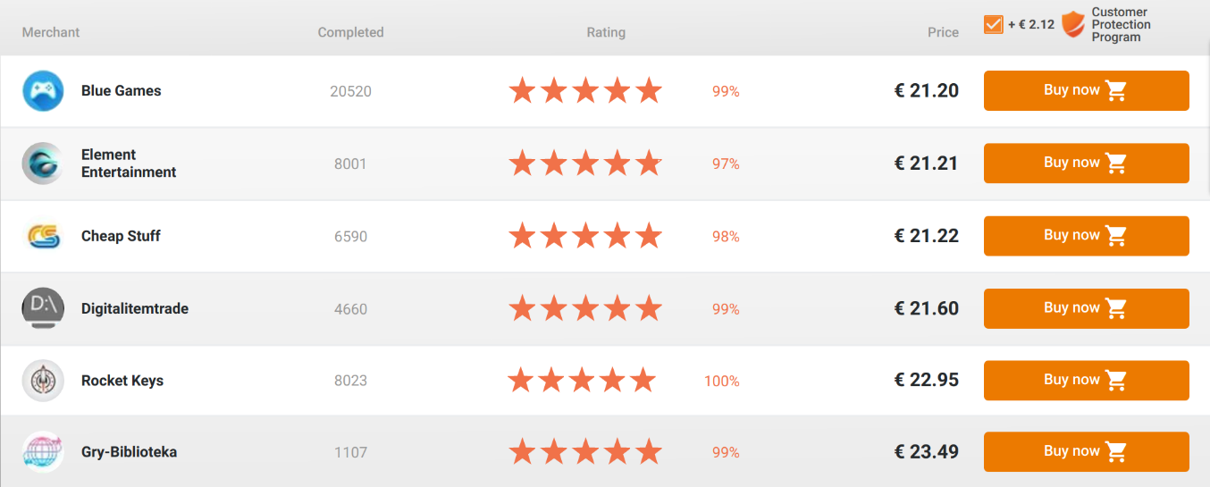Click the Blue Games controller logo
The image size is (1210, 487).
coord(43,91)
